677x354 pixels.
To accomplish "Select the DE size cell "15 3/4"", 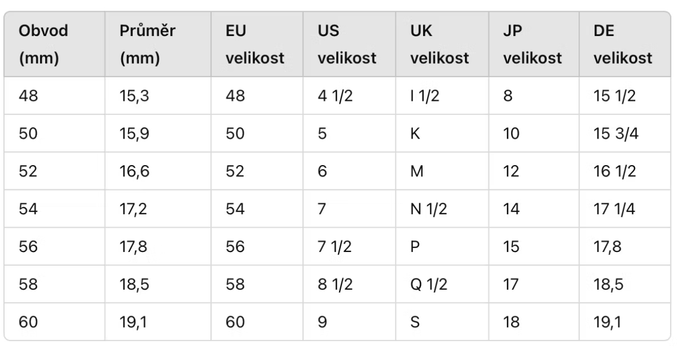I will click(614, 134).
